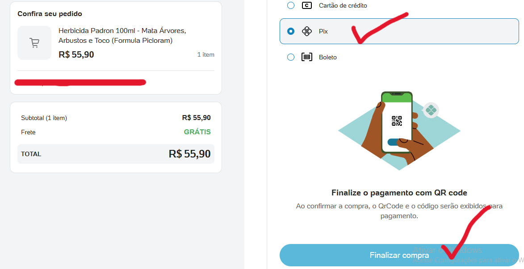This screenshot has height=269, width=524.
Task: Click the Finalizar compra button
Action: click(399, 255)
